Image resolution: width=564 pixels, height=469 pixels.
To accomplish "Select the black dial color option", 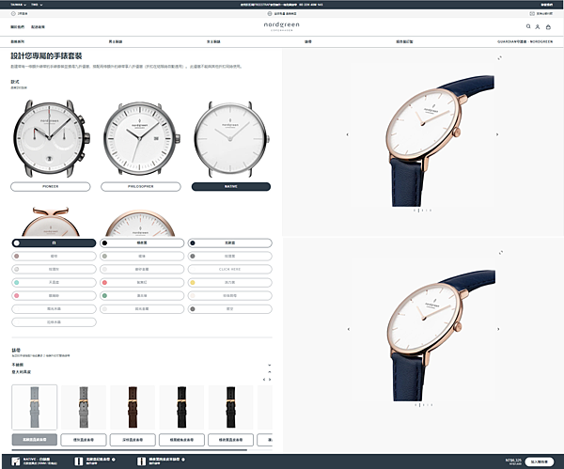I will (x=142, y=243).
